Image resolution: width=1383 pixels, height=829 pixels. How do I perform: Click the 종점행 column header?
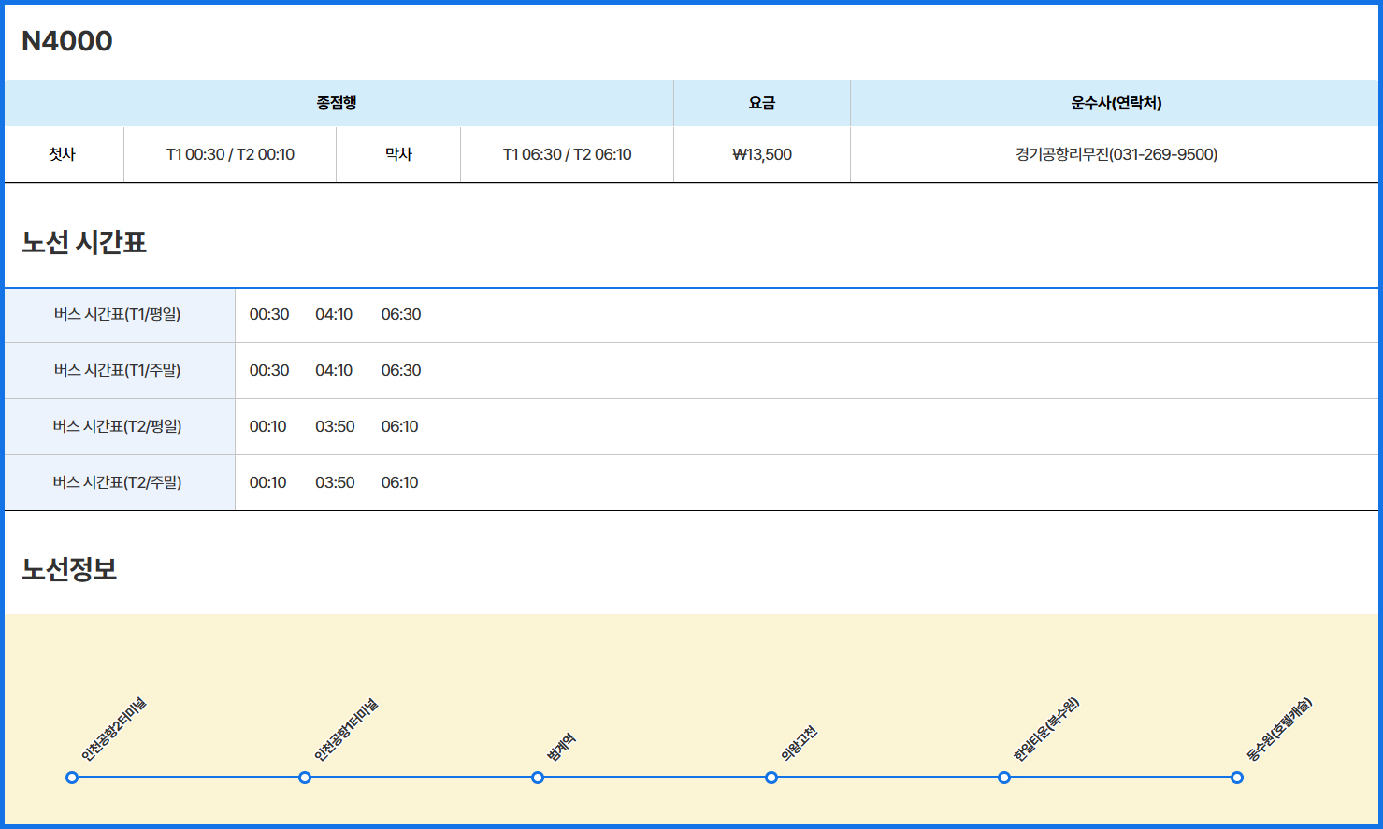pyautogui.click(x=337, y=103)
